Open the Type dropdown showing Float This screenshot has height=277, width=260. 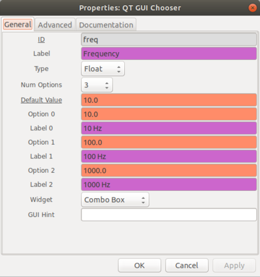click(103, 69)
